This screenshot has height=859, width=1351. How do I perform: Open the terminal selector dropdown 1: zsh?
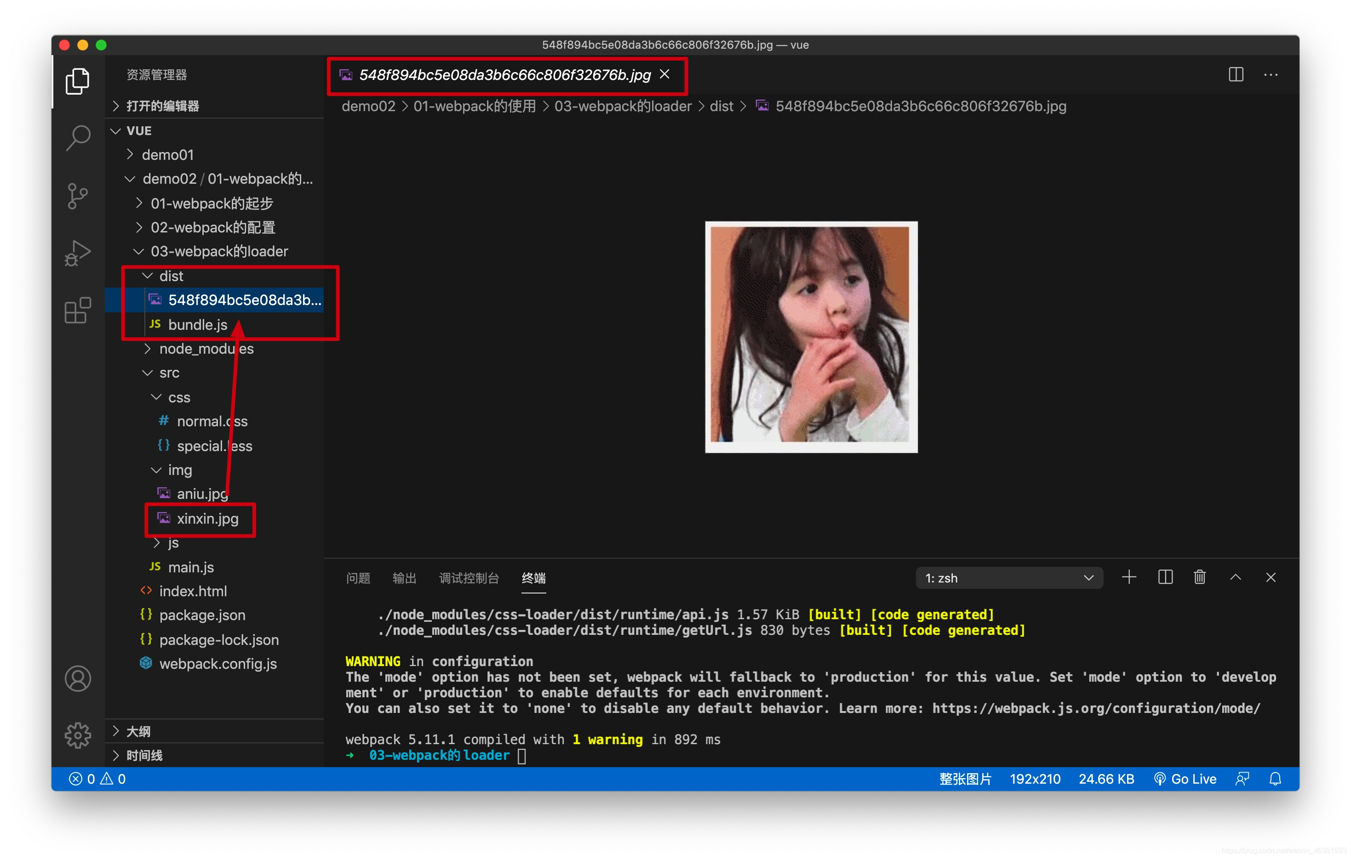pos(1009,578)
